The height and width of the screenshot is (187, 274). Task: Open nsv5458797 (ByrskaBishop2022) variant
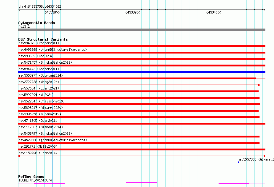pyautogui.click(x=45, y=133)
